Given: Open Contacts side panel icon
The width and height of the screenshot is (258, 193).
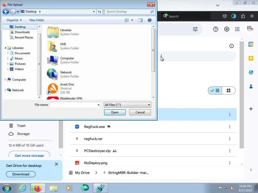Looking at the screenshot, I should [251, 86].
